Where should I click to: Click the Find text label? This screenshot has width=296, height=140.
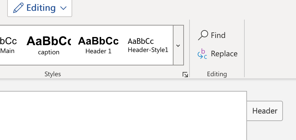point(218,35)
